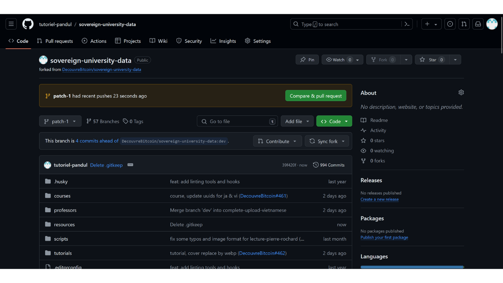Click the Languages color bar
Screen dimensions: 503x283
coord(411,267)
